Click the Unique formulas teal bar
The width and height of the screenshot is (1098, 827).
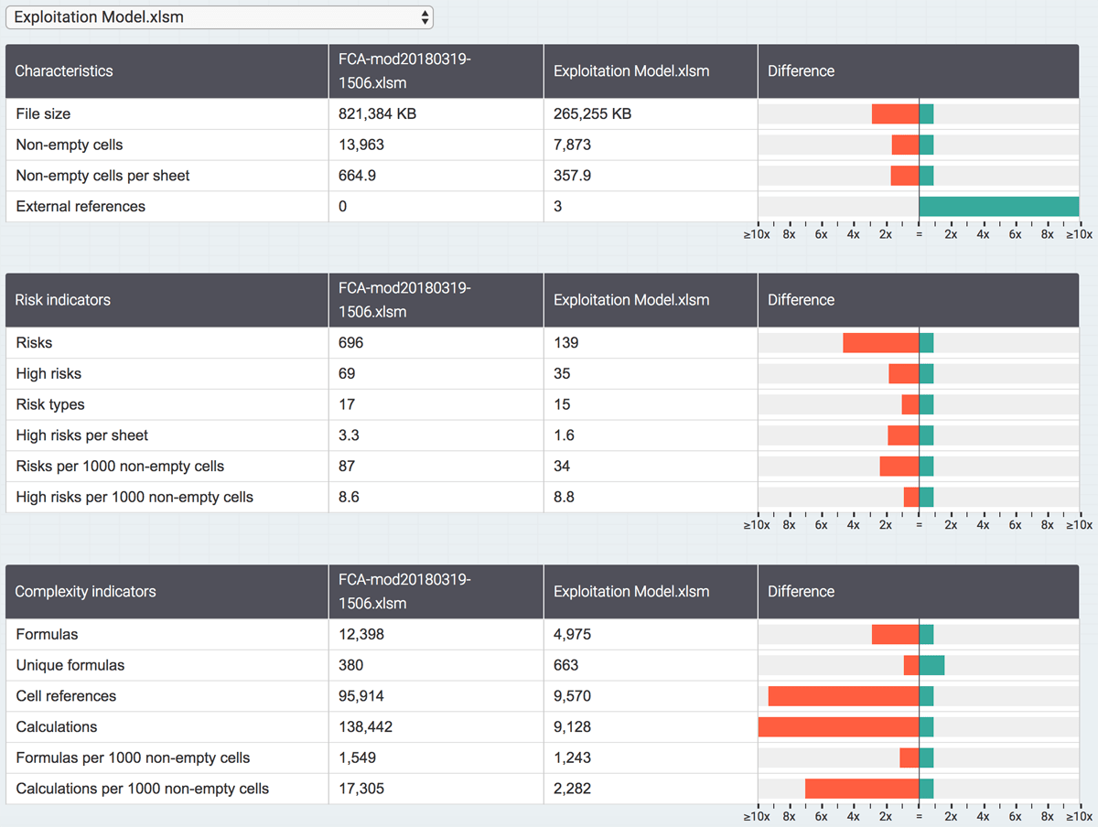pos(933,665)
